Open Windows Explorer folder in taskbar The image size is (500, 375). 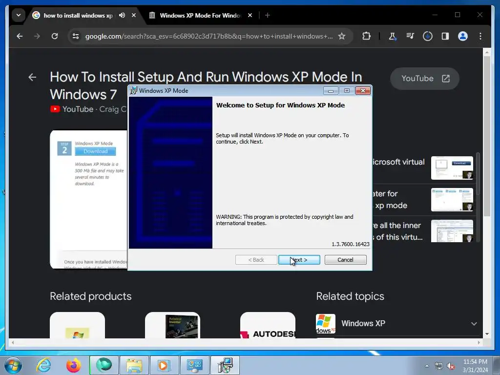(134, 365)
